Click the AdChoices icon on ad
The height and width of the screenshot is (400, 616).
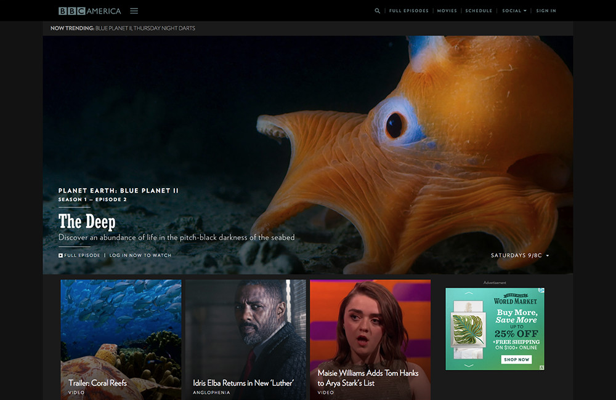[x=541, y=290]
